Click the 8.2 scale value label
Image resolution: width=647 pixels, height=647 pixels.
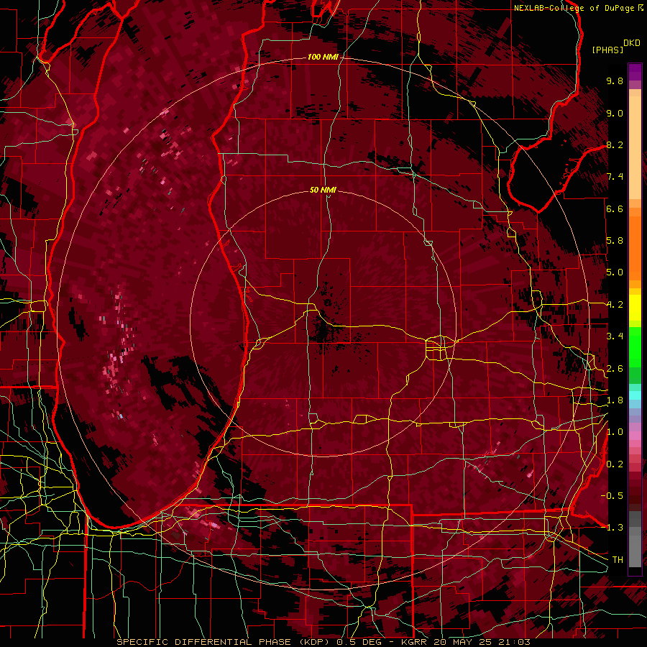pyautogui.click(x=615, y=144)
